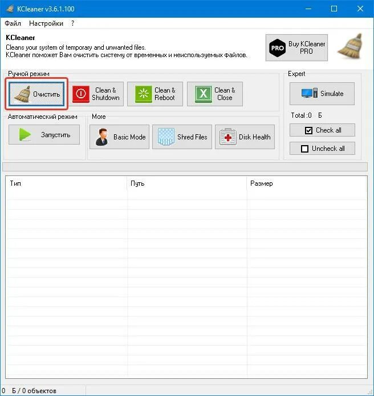Screen dimensions: 374x396
Task: Click status bar text 0 Б / 0 объектов
Action: (30, 391)
